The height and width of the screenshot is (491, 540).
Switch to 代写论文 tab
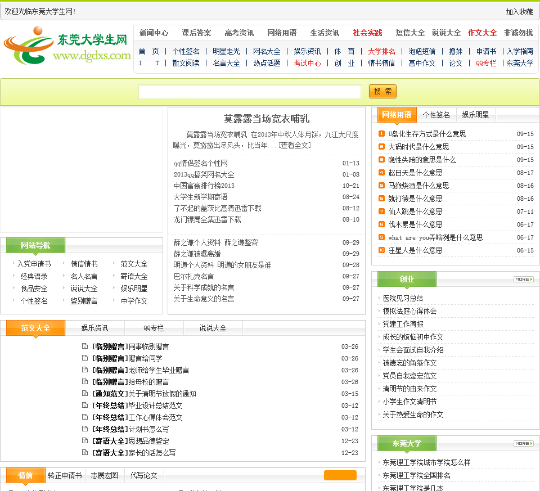coord(143,475)
